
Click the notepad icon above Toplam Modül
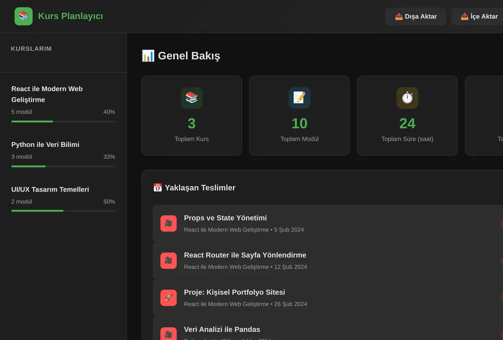click(299, 98)
